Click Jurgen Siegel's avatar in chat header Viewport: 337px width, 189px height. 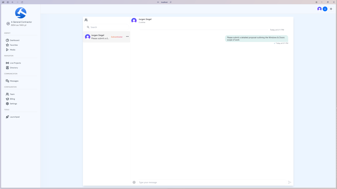134,21
